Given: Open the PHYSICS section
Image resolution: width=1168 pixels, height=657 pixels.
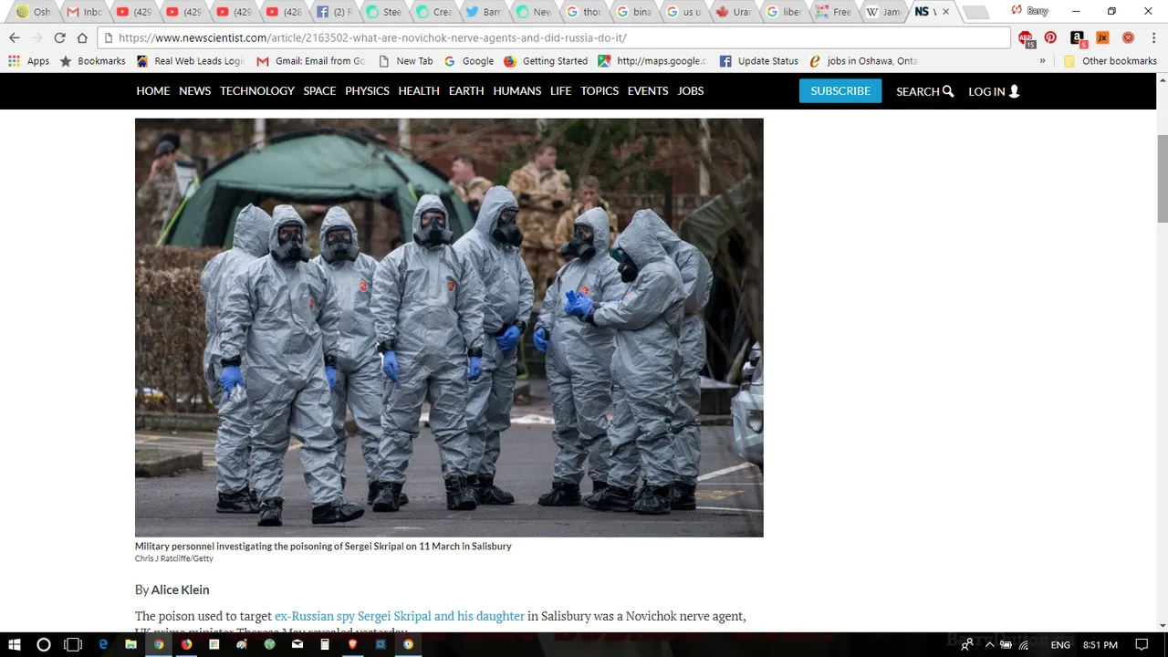Looking at the screenshot, I should (367, 91).
